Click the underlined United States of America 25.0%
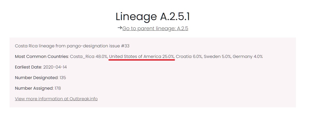310x114 pixels. 142,57
